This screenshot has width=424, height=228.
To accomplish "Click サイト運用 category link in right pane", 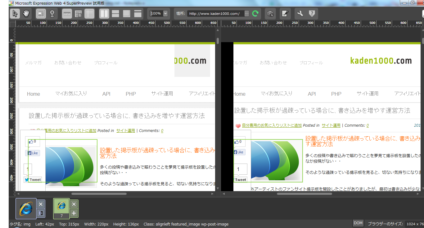I will [331, 125].
